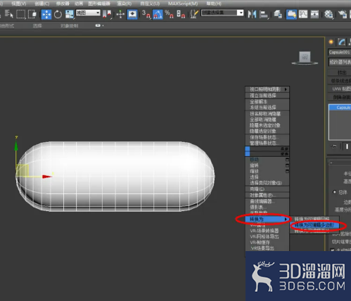This screenshot has height=301, width=351.
Task: Toggle the 3D Snaps button
Action: [x=146, y=14]
